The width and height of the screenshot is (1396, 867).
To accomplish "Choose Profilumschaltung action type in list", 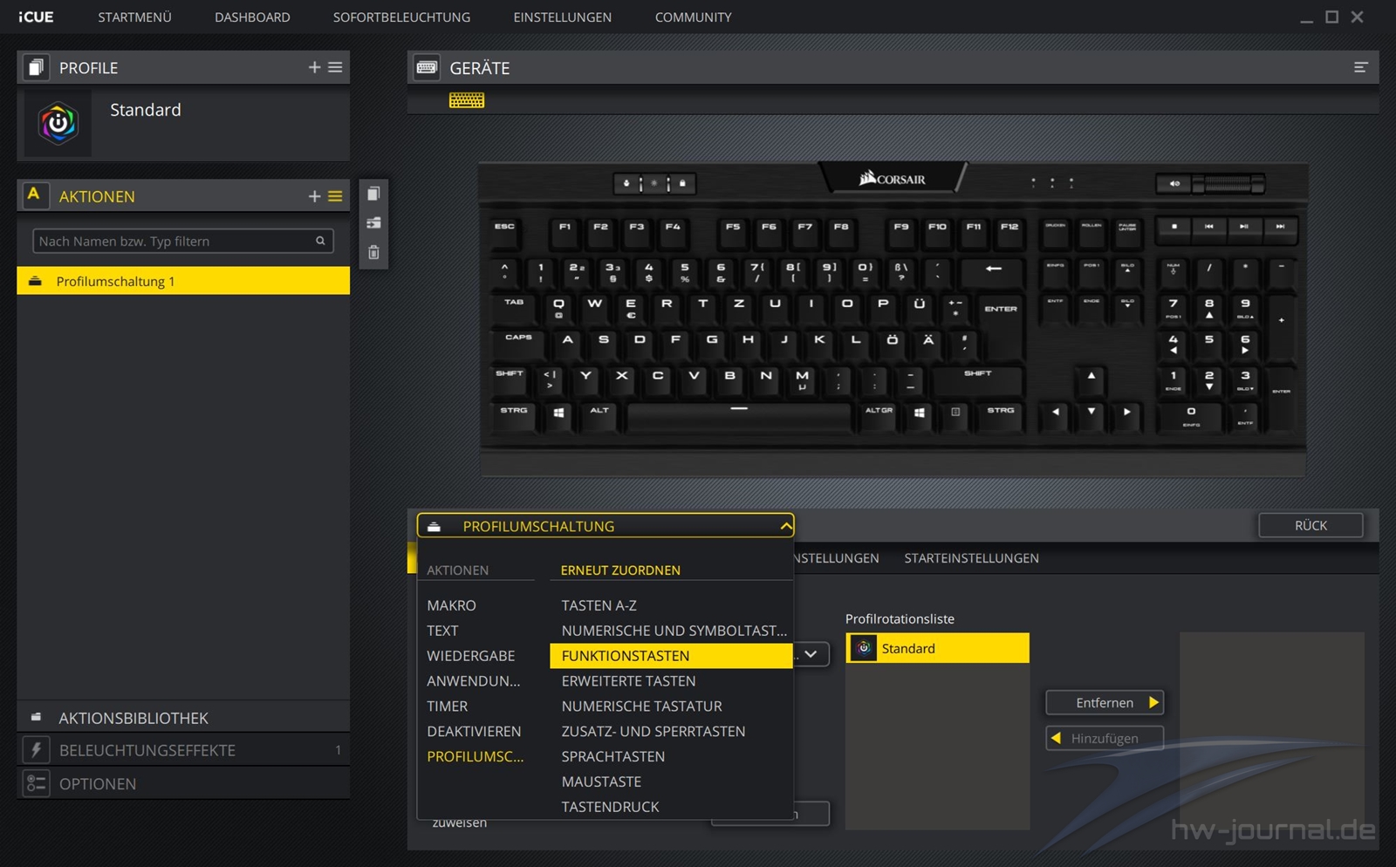I will [x=476, y=757].
